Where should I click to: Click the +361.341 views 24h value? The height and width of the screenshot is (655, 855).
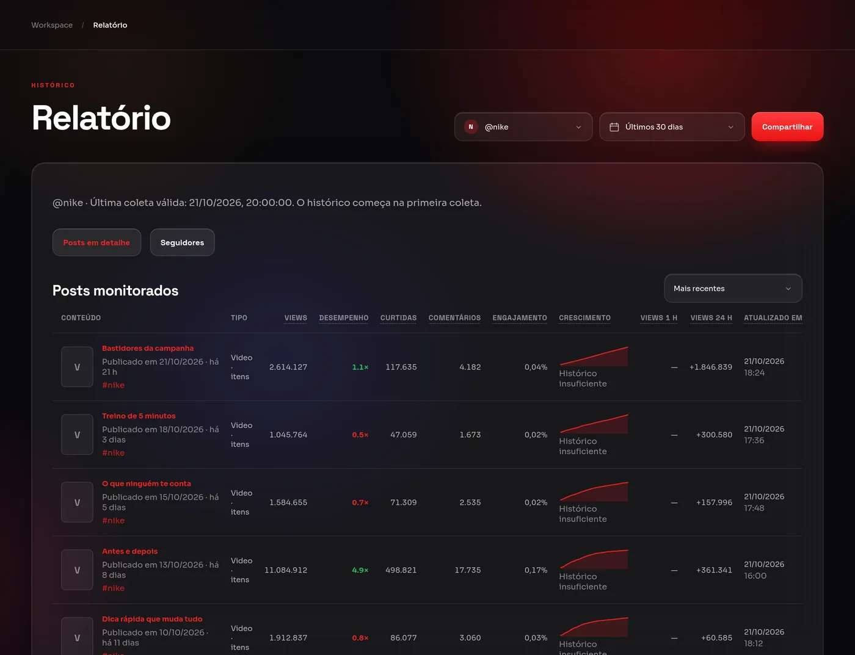coord(714,570)
